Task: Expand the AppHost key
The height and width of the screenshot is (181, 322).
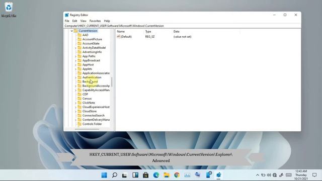Action: 75,65
